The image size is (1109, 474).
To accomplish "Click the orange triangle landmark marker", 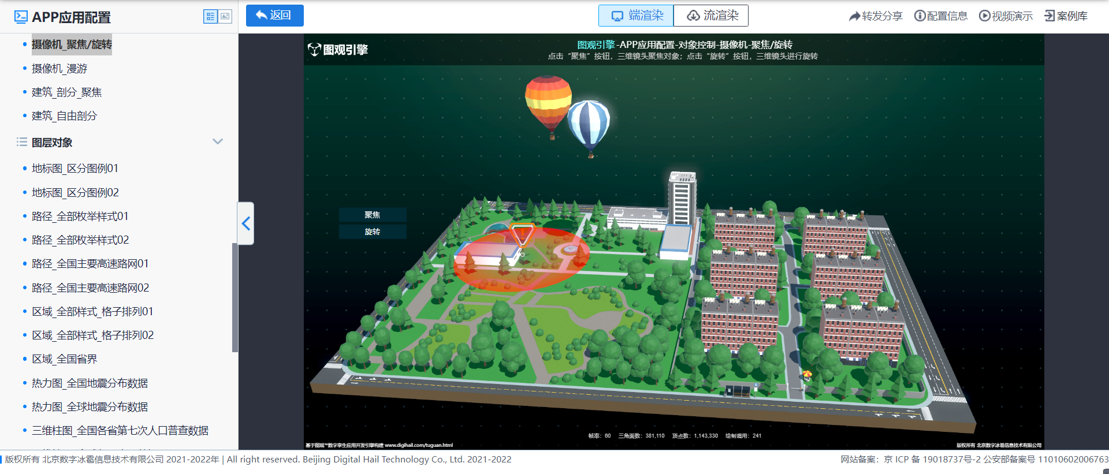I will 522,234.
